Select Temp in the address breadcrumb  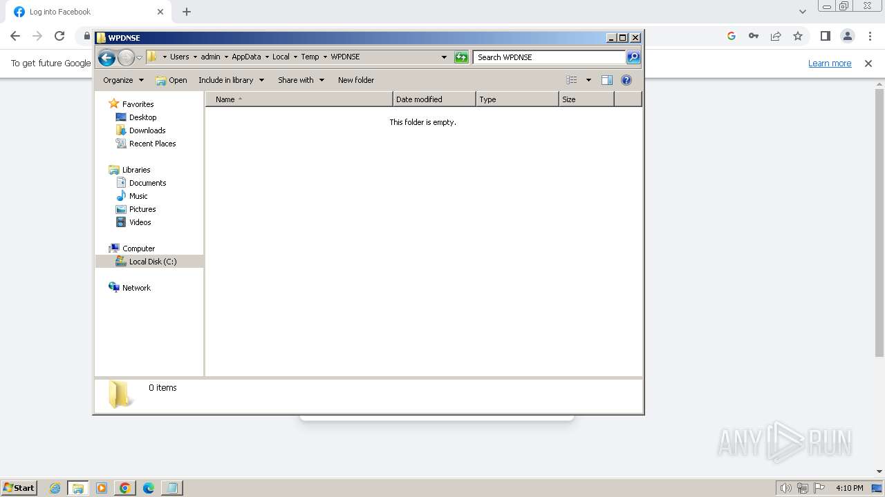click(x=310, y=57)
